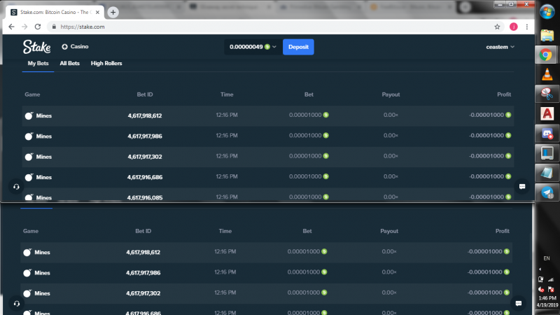Open Discord from the taskbar
560x315 pixels.
[x=547, y=134]
